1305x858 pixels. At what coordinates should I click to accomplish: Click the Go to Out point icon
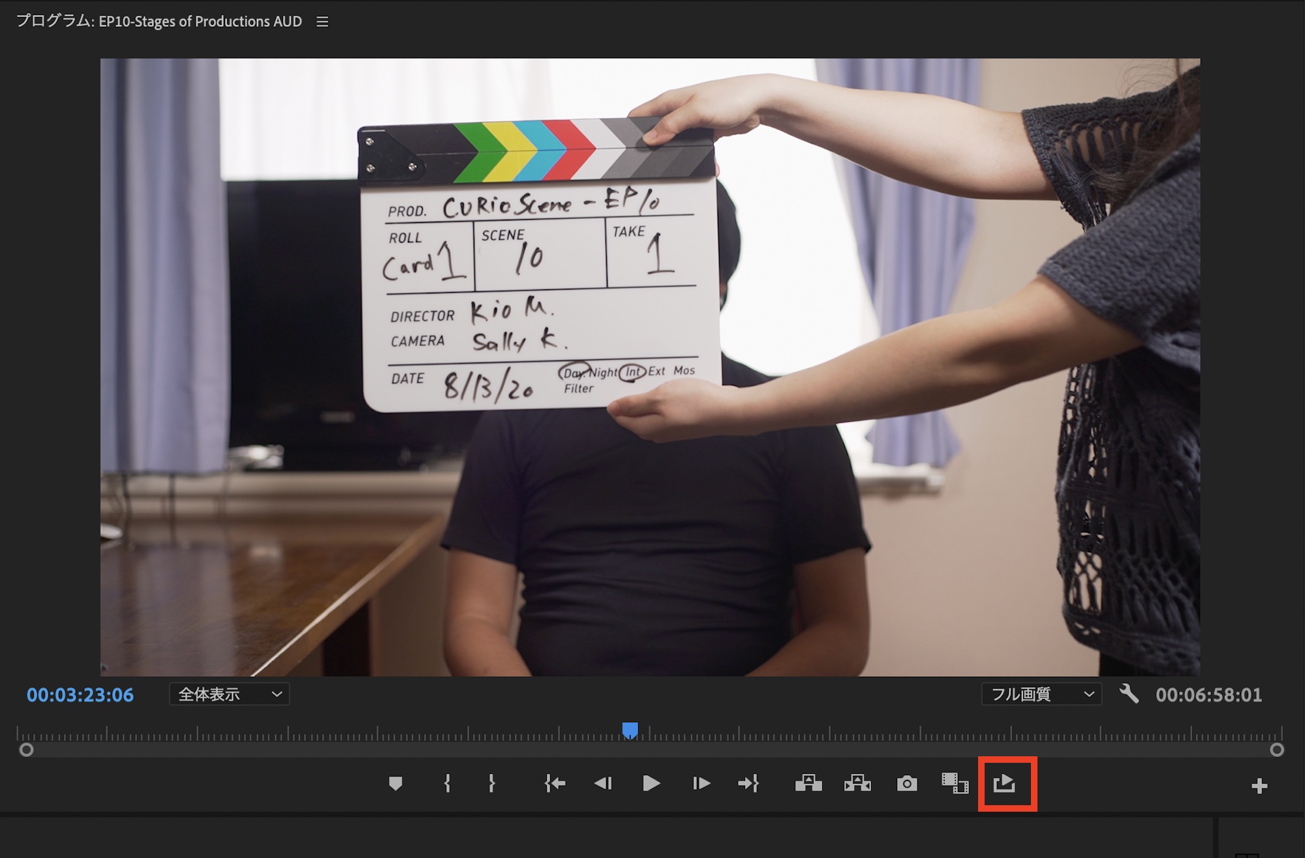(749, 784)
